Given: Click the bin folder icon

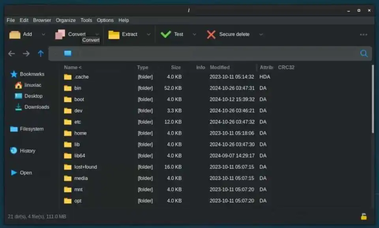Looking at the screenshot, I should [x=68, y=88].
